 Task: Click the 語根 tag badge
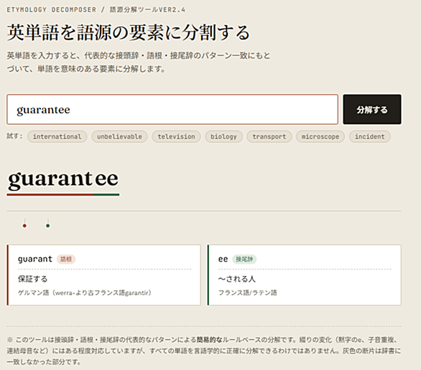pos(66,259)
